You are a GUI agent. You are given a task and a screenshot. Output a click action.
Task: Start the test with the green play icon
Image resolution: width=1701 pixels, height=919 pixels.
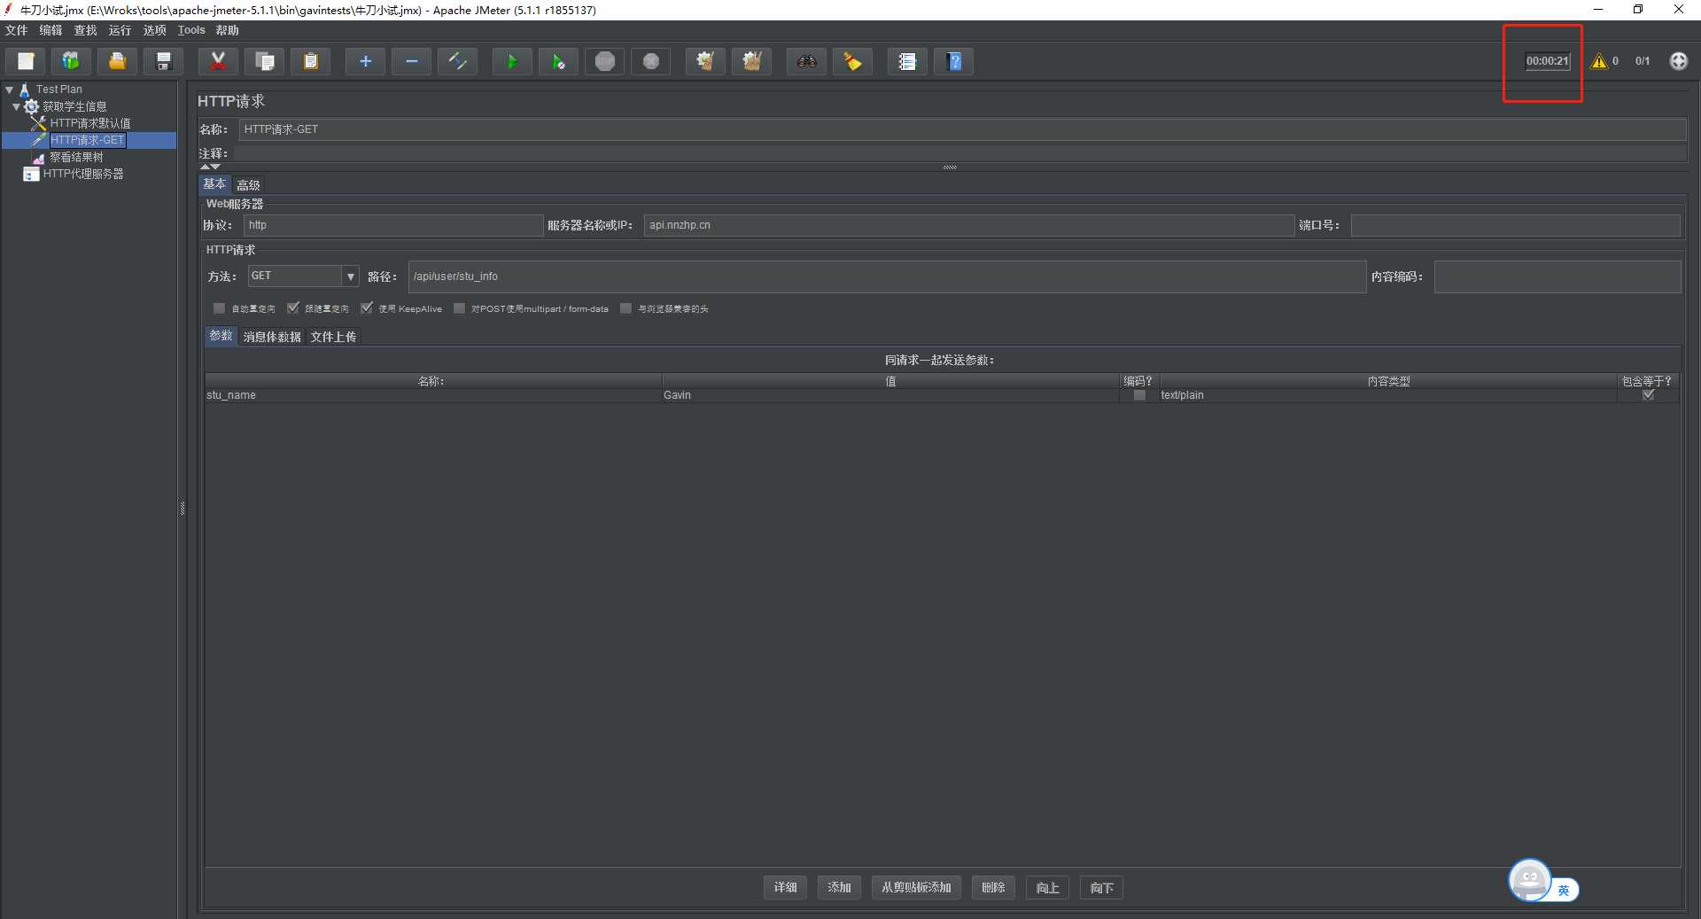pyautogui.click(x=512, y=61)
